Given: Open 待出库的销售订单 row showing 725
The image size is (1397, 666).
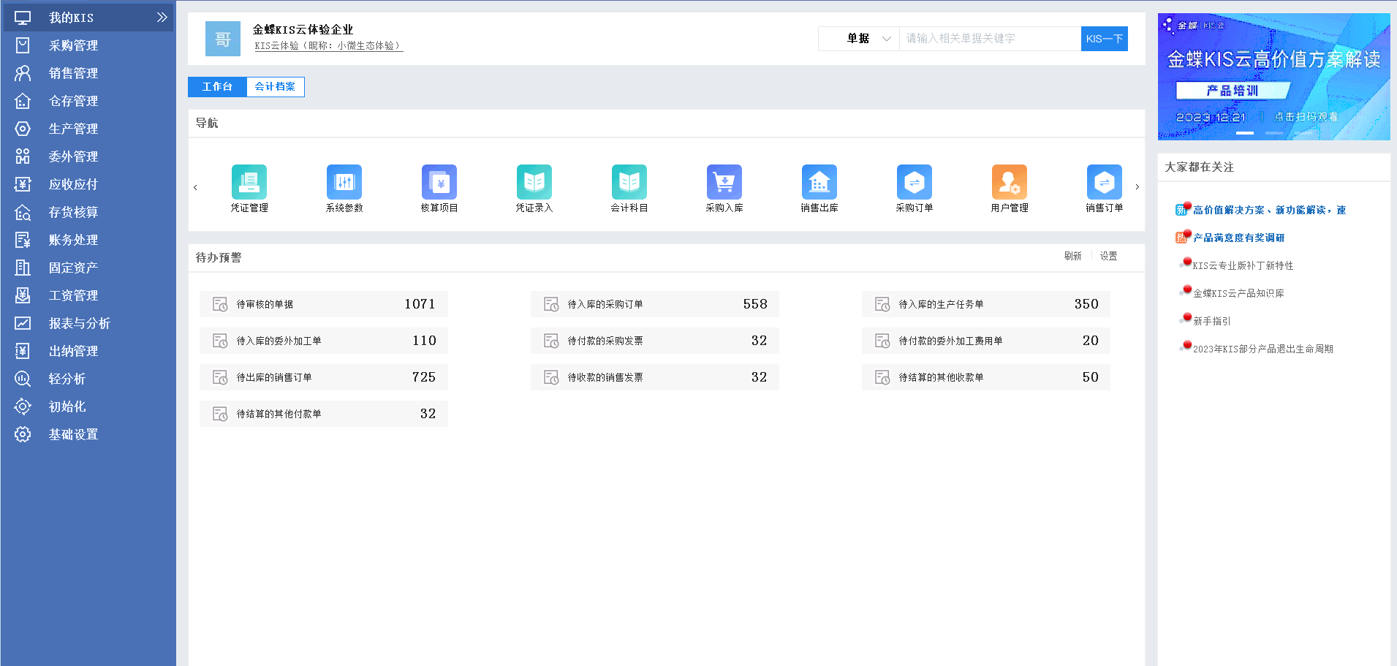Looking at the screenshot, I should (x=324, y=377).
